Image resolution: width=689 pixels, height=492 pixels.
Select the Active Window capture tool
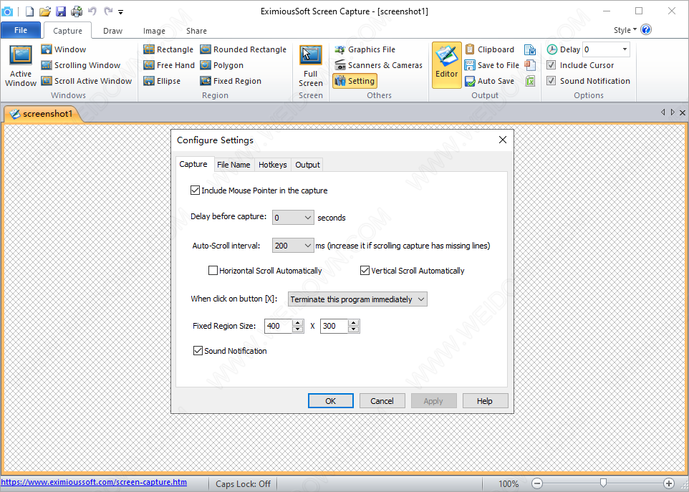[21, 66]
